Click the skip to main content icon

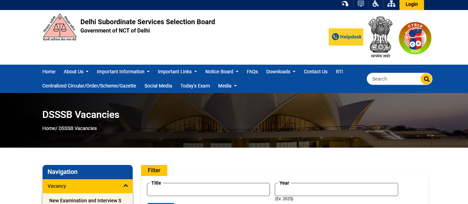point(345,4)
